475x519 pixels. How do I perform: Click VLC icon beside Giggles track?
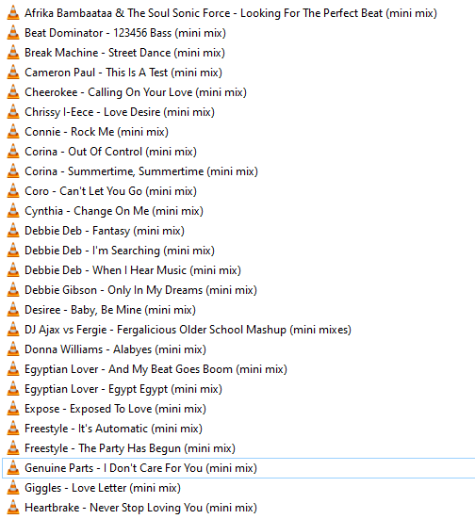13,488
